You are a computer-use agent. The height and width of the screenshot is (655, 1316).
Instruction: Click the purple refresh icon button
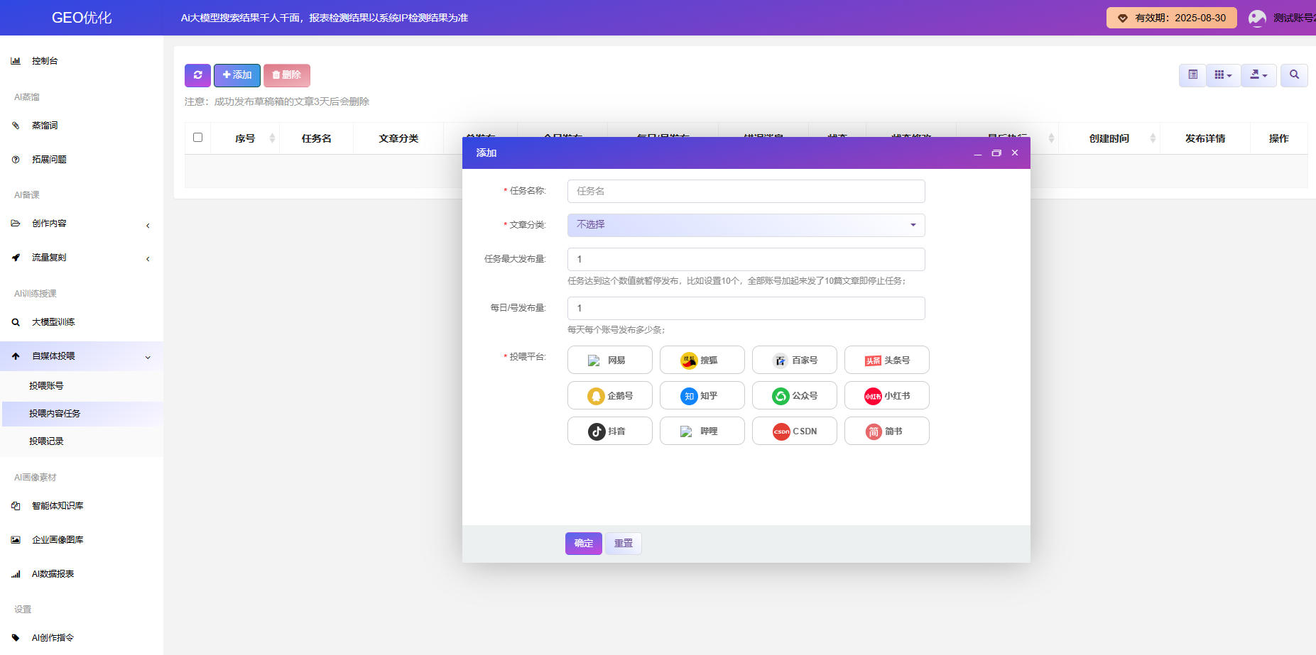coord(197,75)
